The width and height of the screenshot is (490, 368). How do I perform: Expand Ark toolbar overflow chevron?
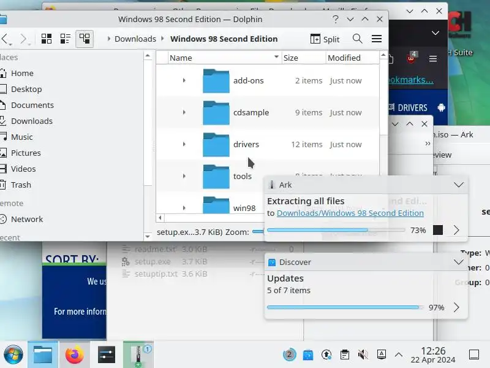pyautogui.click(x=428, y=144)
